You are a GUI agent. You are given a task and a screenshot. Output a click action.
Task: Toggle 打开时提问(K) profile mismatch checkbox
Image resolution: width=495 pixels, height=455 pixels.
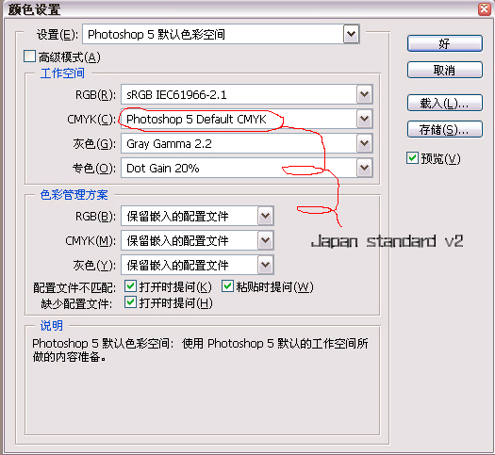(x=130, y=286)
